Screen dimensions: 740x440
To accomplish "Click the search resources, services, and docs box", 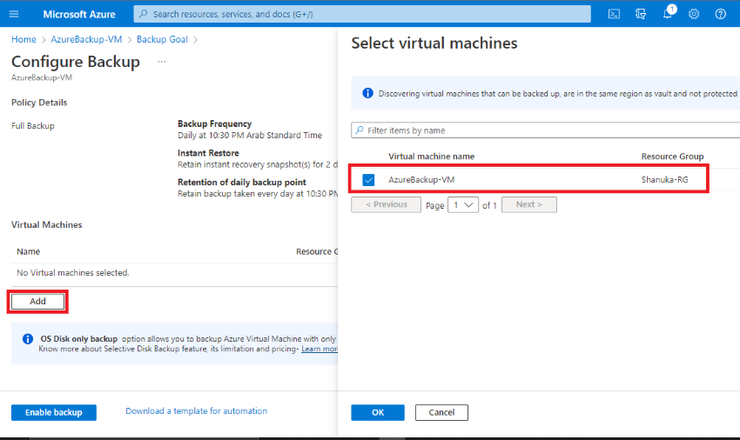I will pos(362,14).
